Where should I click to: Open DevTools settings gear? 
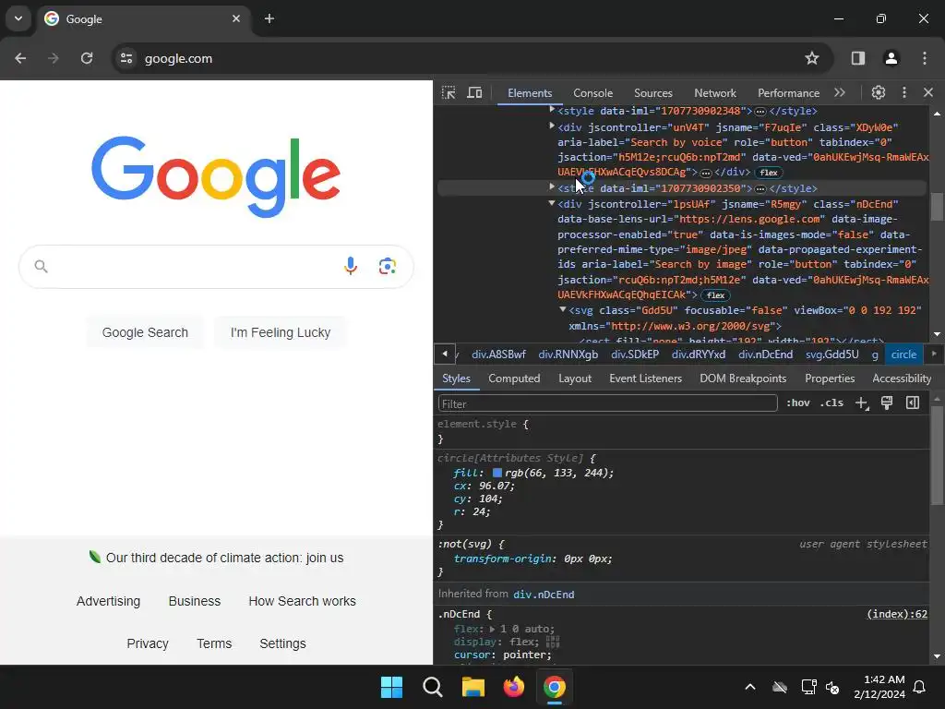point(879,92)
